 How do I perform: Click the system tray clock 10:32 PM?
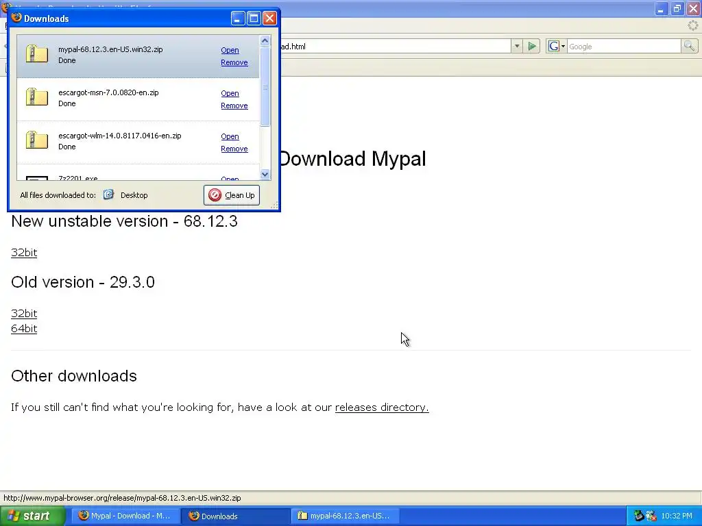click(677, 516)
